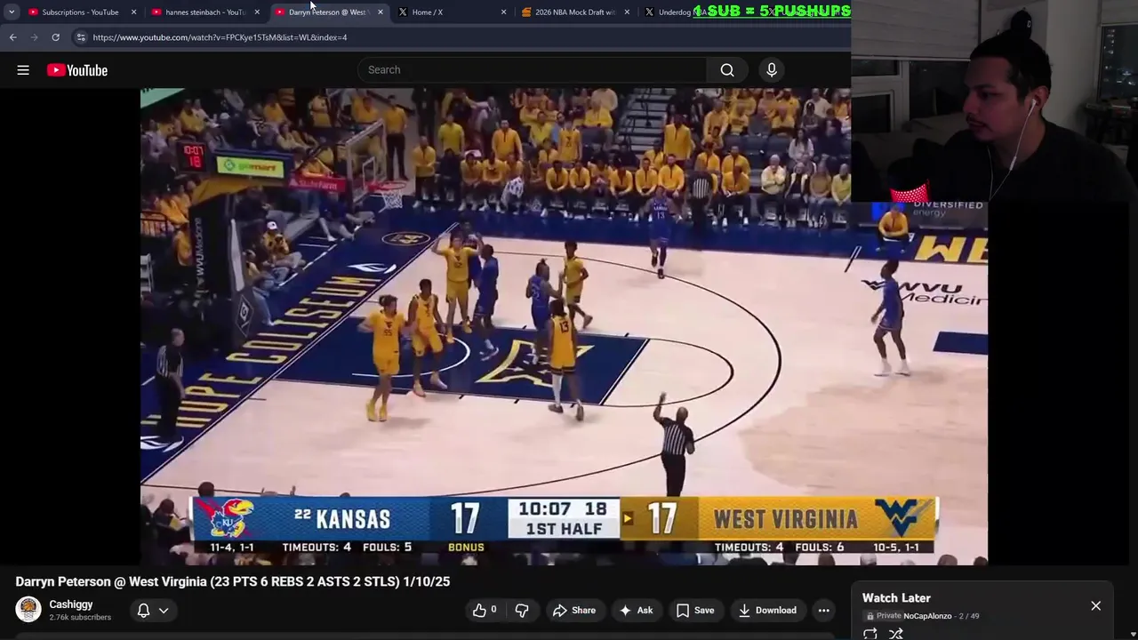Click the video title text
Image resolution: width=1138 pixels, height=640 pixels.
point(233,581)
